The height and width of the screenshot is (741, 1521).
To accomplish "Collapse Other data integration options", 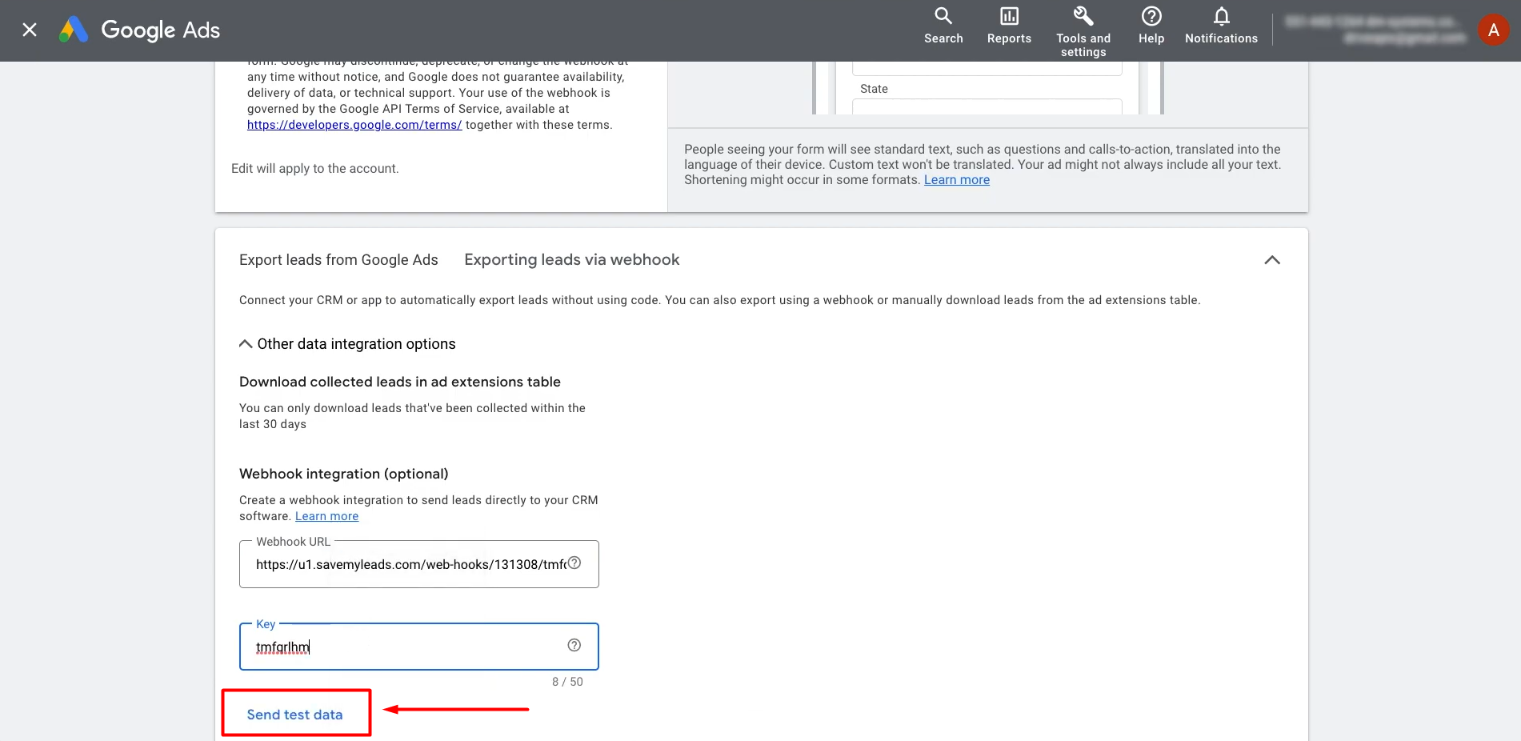I will (246, 344).
